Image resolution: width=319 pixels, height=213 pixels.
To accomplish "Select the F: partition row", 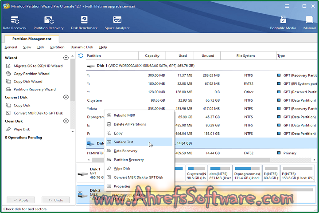I will 202,134.
